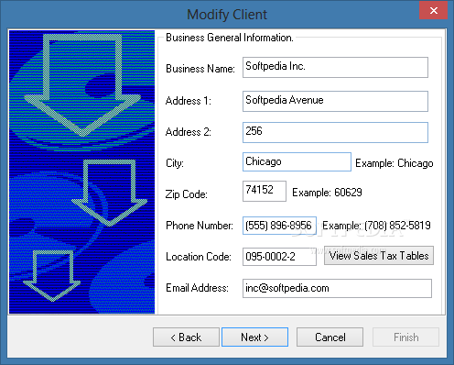Viewport: 454px width, 365px height.
Task: Select the Address 1 field with Softpedia Avenue
Action: click(335, 101)
